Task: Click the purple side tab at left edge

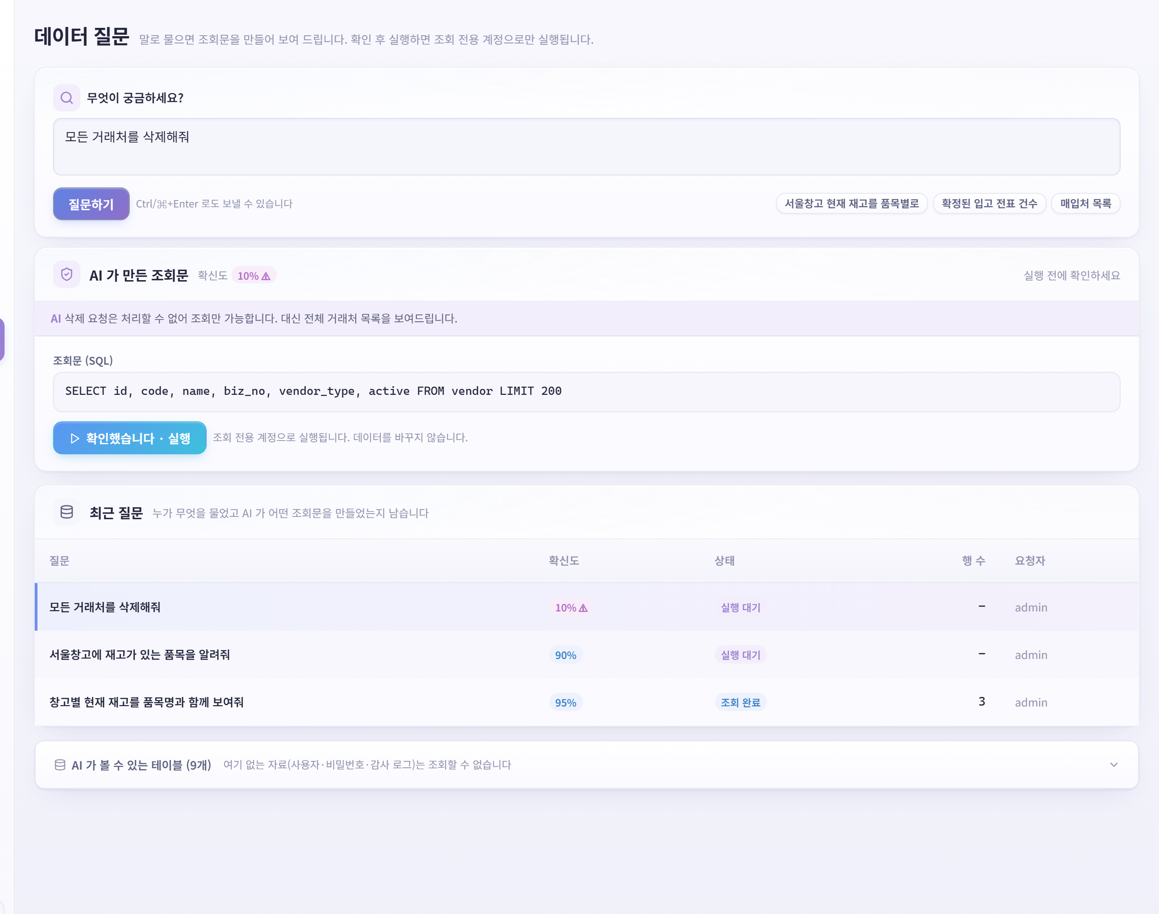Action: (x=2, y=339)
